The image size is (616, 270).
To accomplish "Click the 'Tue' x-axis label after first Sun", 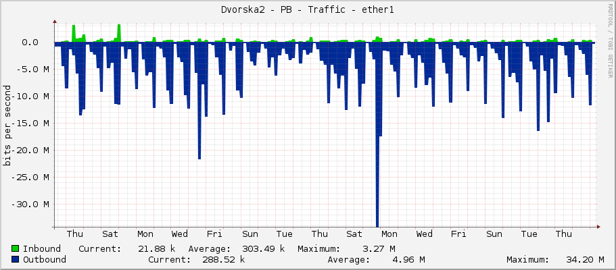I will [x=285, y=234].
